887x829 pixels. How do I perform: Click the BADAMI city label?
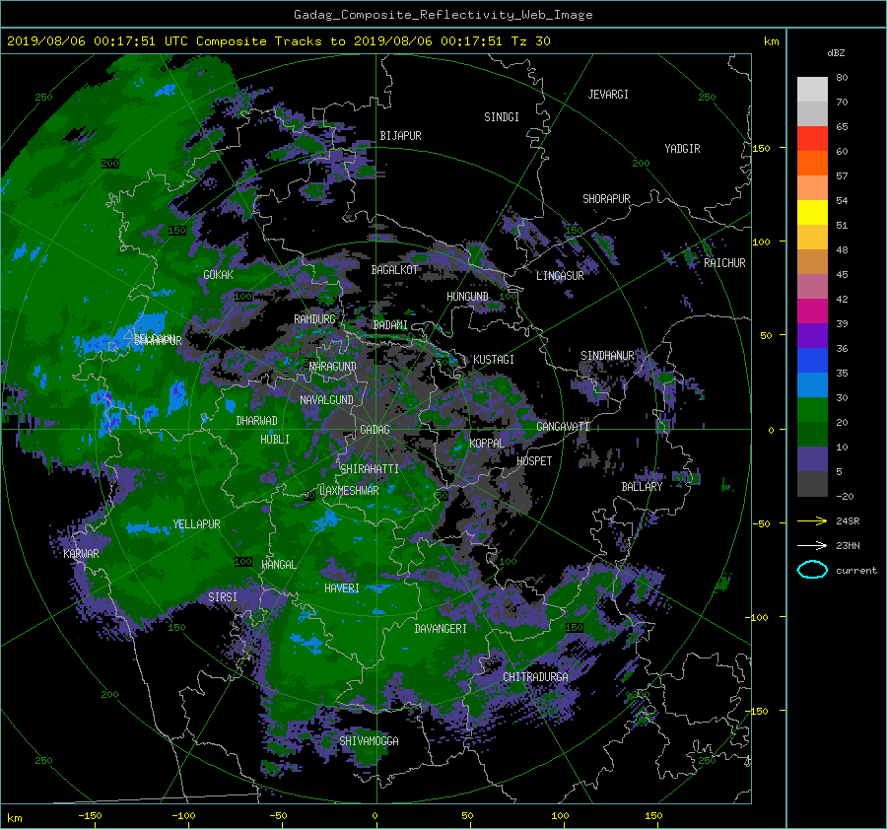click(x=390, y=325)
